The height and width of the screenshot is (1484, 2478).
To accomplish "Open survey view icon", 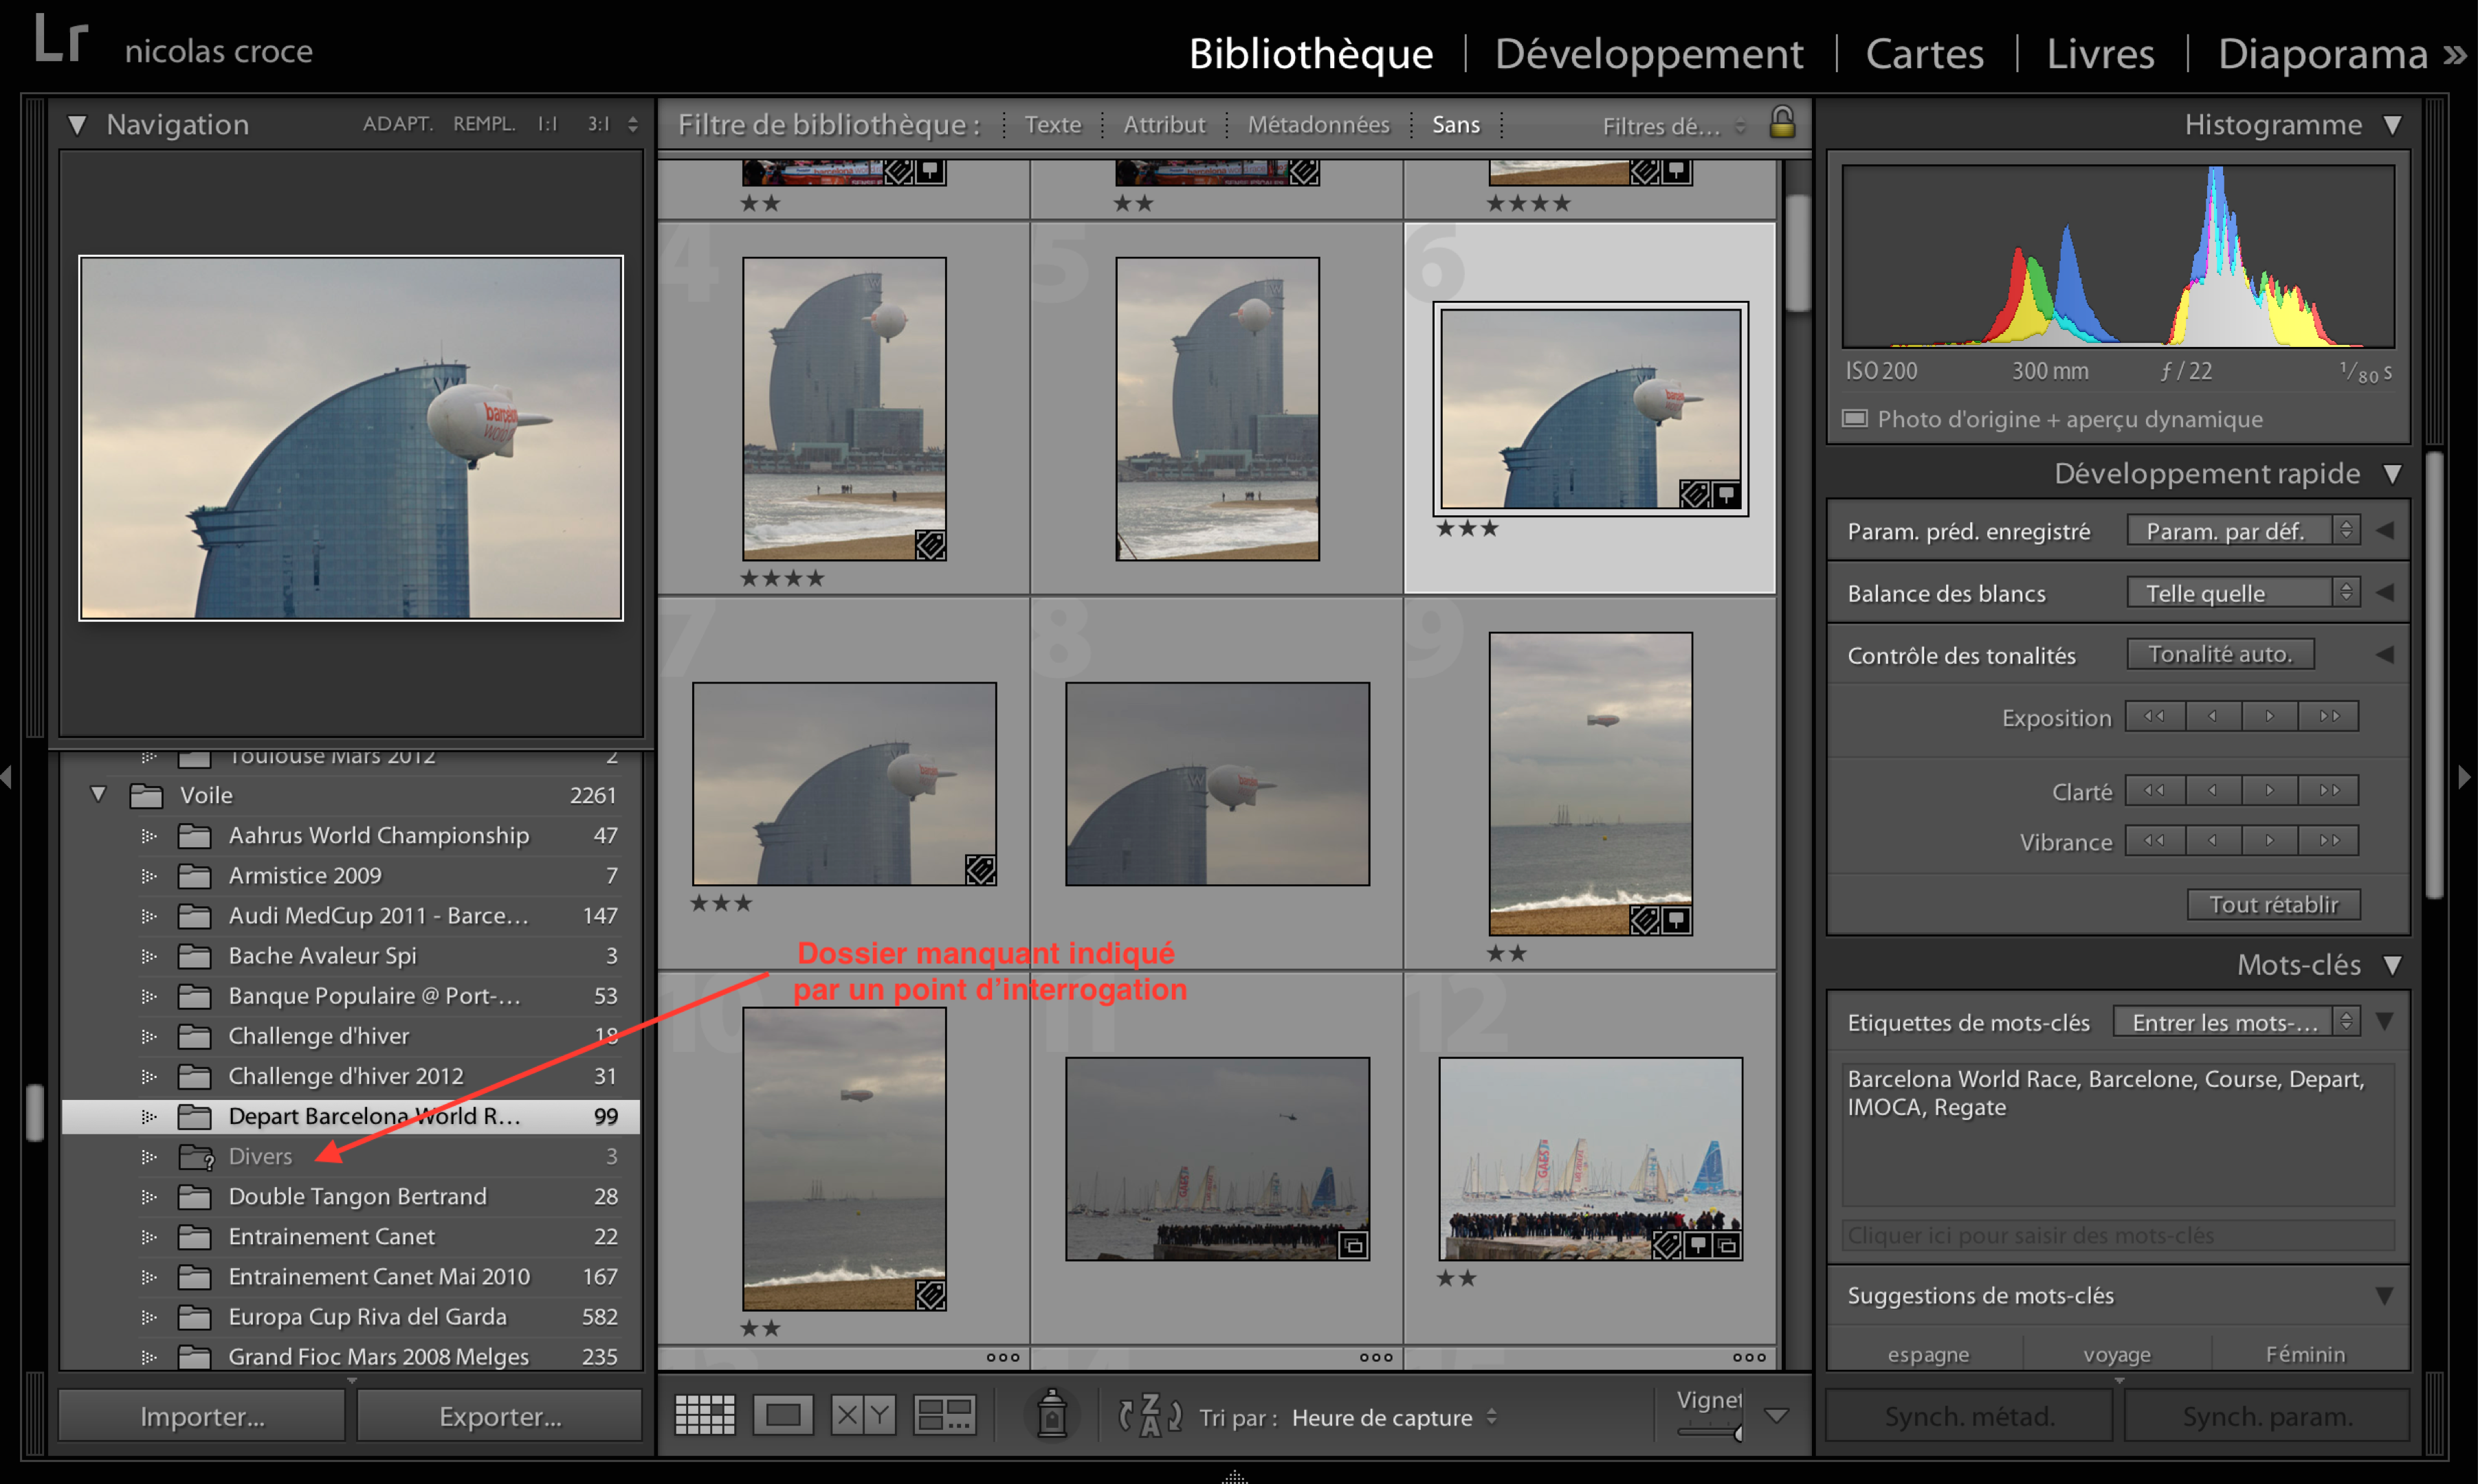I will 944,1415.
